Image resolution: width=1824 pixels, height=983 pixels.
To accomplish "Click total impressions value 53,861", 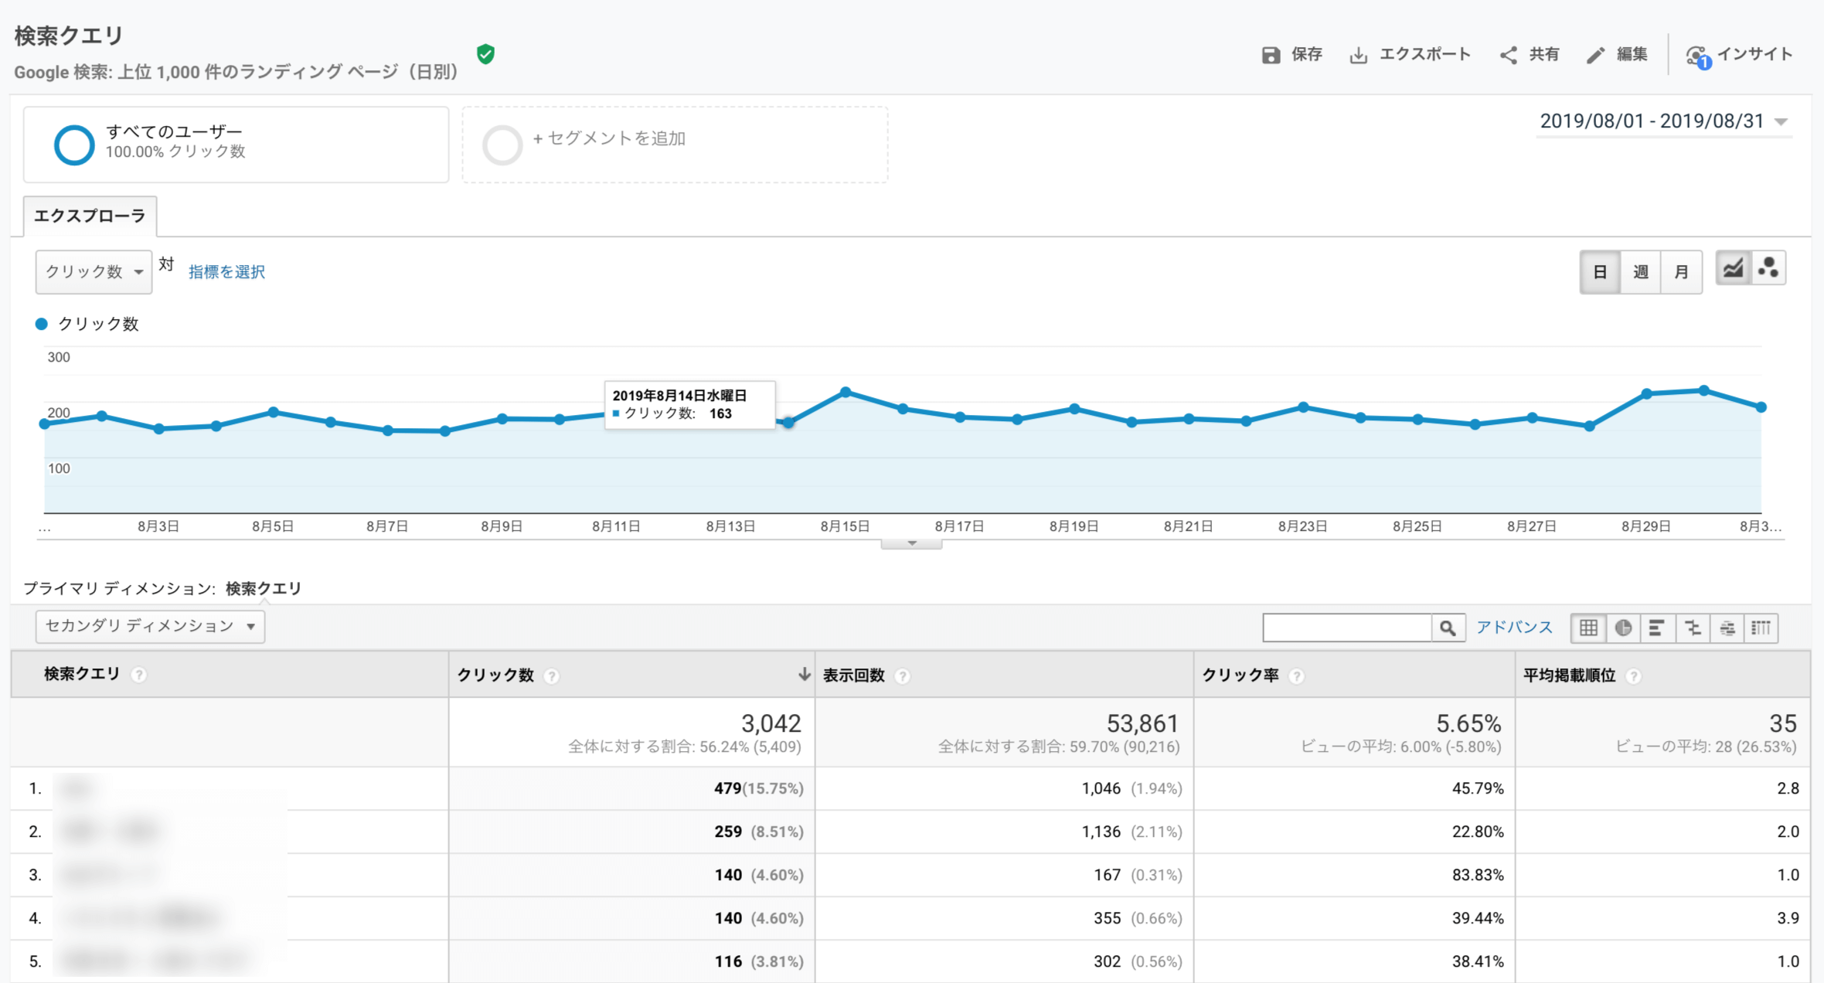I will pos(1142,723).
